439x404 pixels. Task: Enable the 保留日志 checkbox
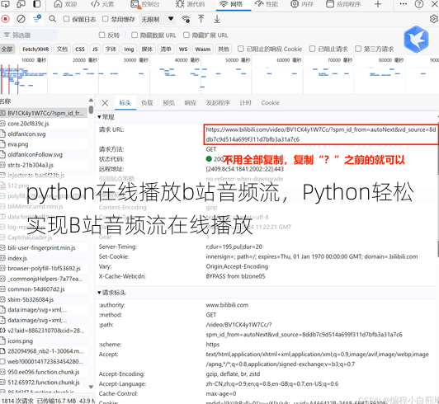click(66, 19)
